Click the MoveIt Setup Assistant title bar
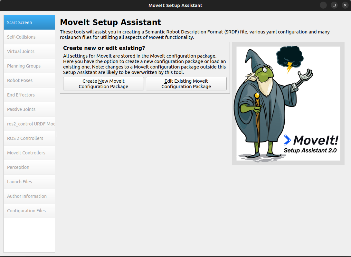The width and height of the screenshot is (351, 257). (x=175, y=5)
